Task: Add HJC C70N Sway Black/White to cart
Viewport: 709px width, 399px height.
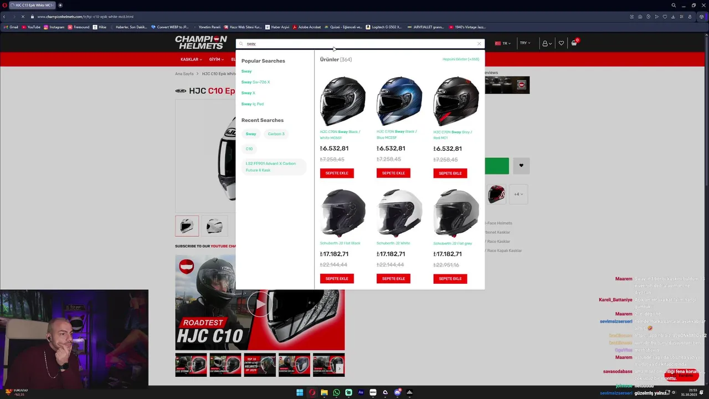Action: tap(337, 173)
